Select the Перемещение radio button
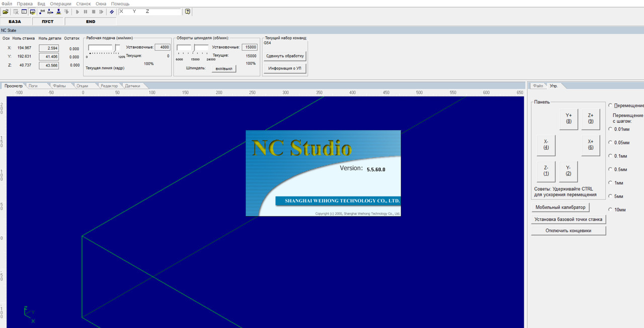 pyautogui.click(x=611, y=105)
